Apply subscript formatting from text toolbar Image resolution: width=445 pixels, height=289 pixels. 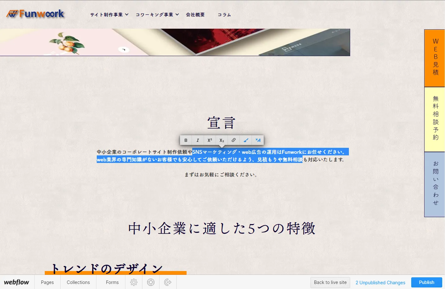(222, 140)
